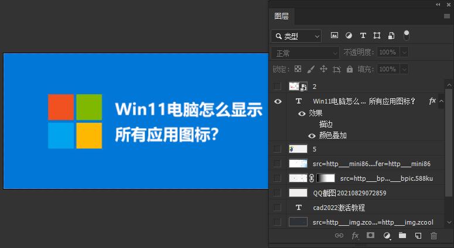Show cad2022激活教程 layer visibility box
Screen dimensions: 454x248
(278, 207)
